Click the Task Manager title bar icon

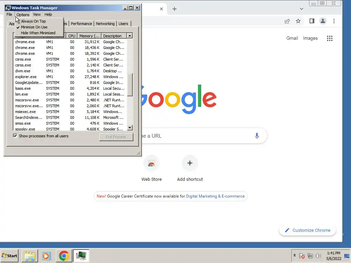tap(9, 8)
